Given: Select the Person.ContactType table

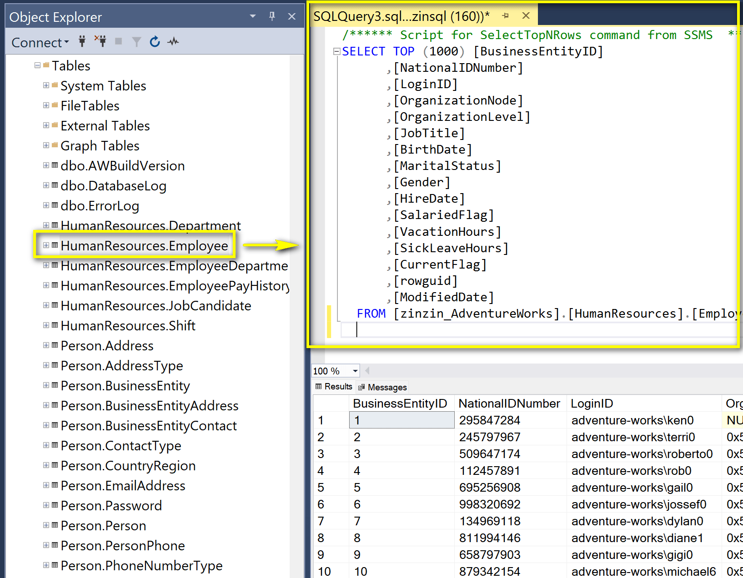Looking at the screenshot, I should (121, 446).
